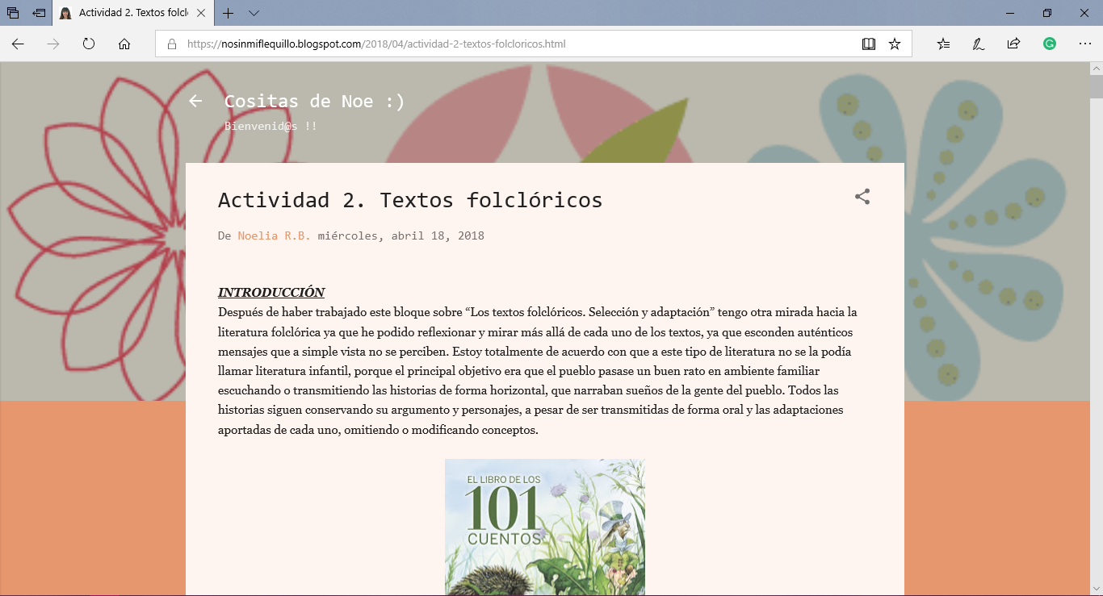Screen dimensions: 1103x596
Task: Restore down the browser window
Action: coord(1047,13)
